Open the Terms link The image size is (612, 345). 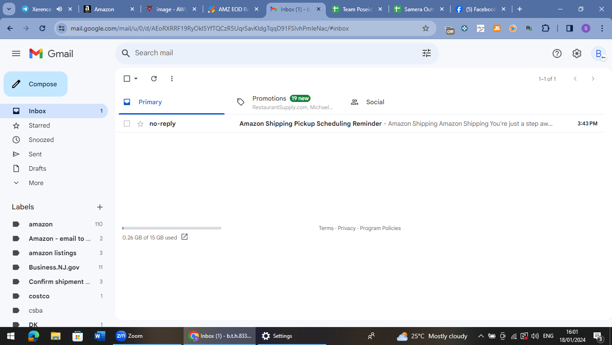click(326, 228)
